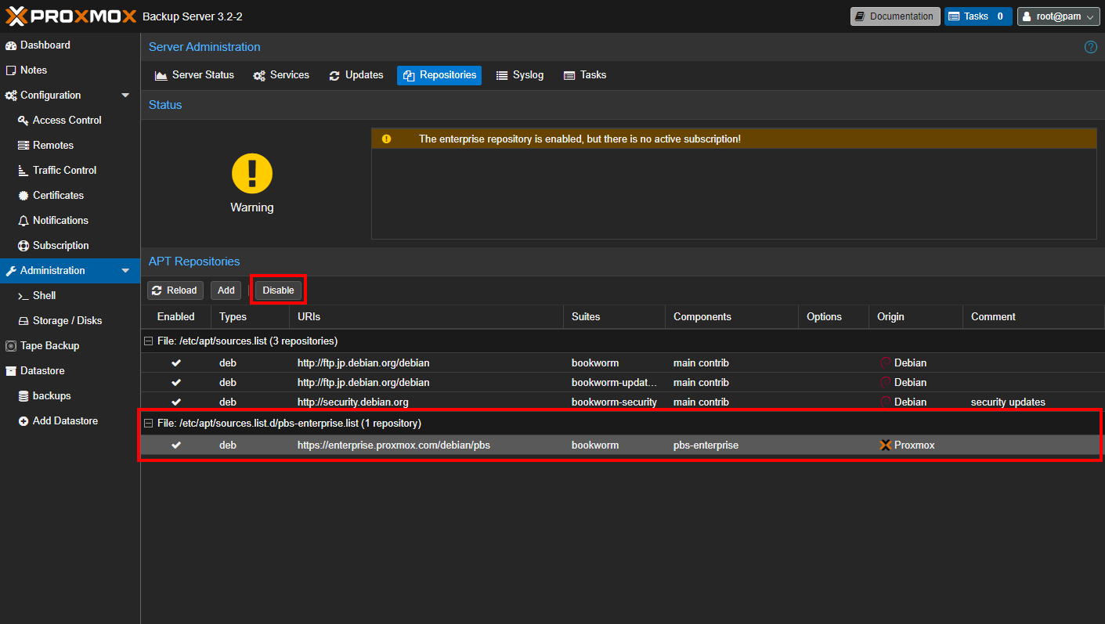The width and height of the screenshot is (1105, 624).
Task: Open Traffic Control
Action: 64,171
